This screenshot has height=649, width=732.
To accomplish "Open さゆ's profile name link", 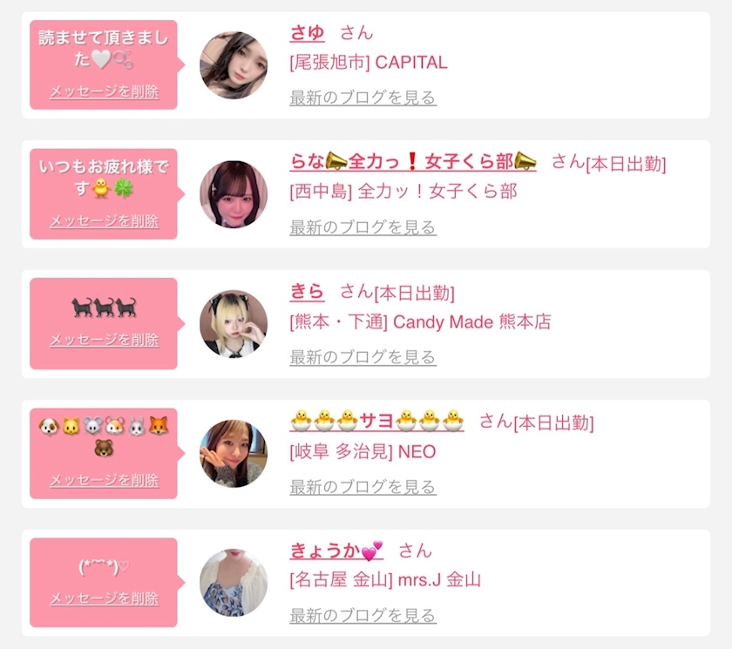I will point(307,33).
